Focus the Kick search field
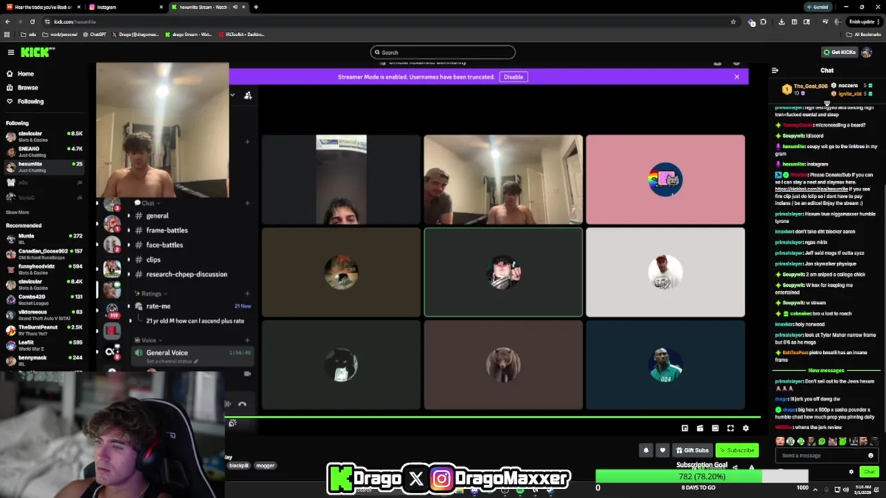Viewport: 886px width, 498px height. click(x=443, y=53)
